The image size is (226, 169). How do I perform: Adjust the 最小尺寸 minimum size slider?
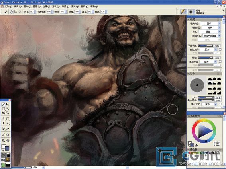206,100
